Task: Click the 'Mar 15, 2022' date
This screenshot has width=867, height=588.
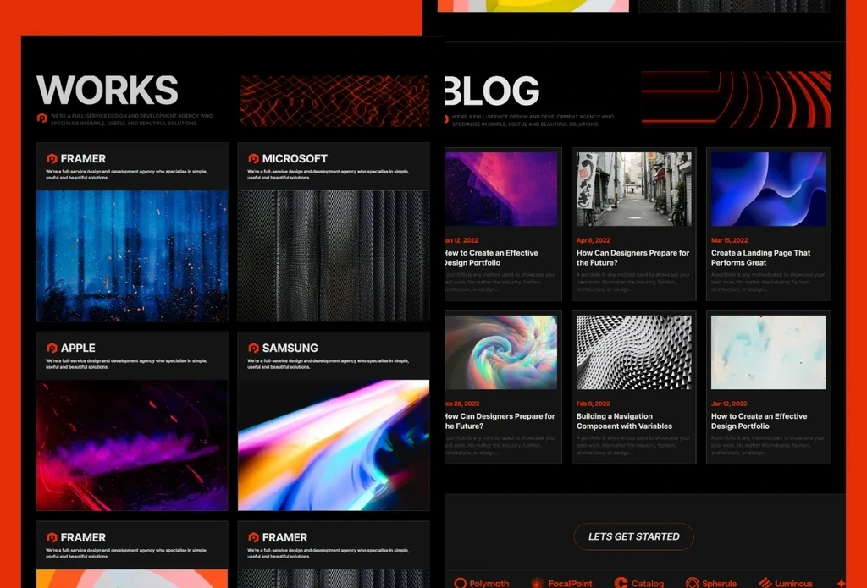Action: 729,240
